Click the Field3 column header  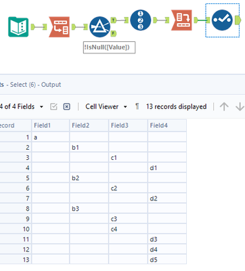(128, 125)
